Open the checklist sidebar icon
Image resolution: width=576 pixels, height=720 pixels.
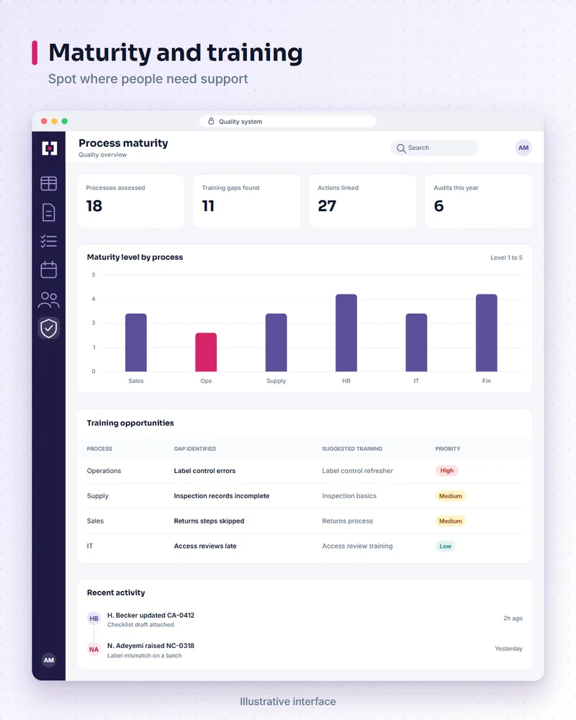pyautogui.click(x=49, y=241)
